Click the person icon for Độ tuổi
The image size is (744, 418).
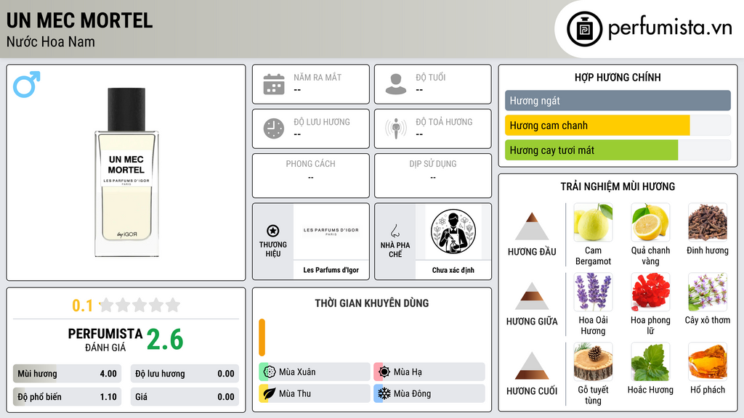[396, 84]
